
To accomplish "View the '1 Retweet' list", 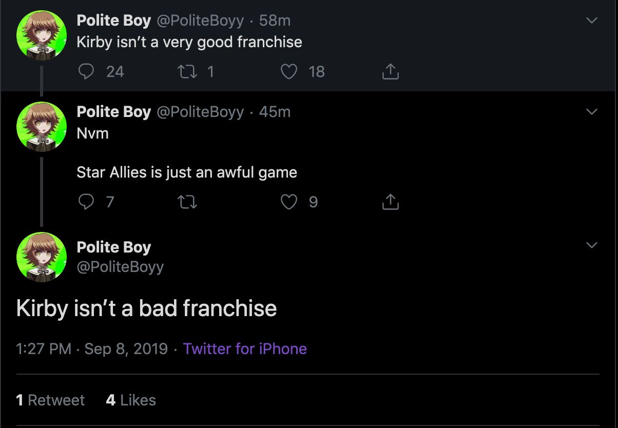I will (50, 400).
